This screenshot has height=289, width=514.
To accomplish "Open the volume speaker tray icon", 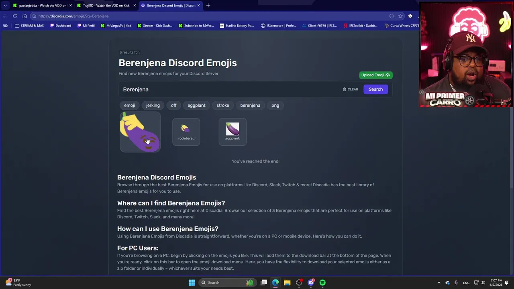I will pos(483,283).
